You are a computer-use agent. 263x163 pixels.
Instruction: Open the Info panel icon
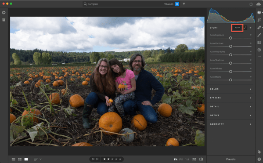(259, 159)
